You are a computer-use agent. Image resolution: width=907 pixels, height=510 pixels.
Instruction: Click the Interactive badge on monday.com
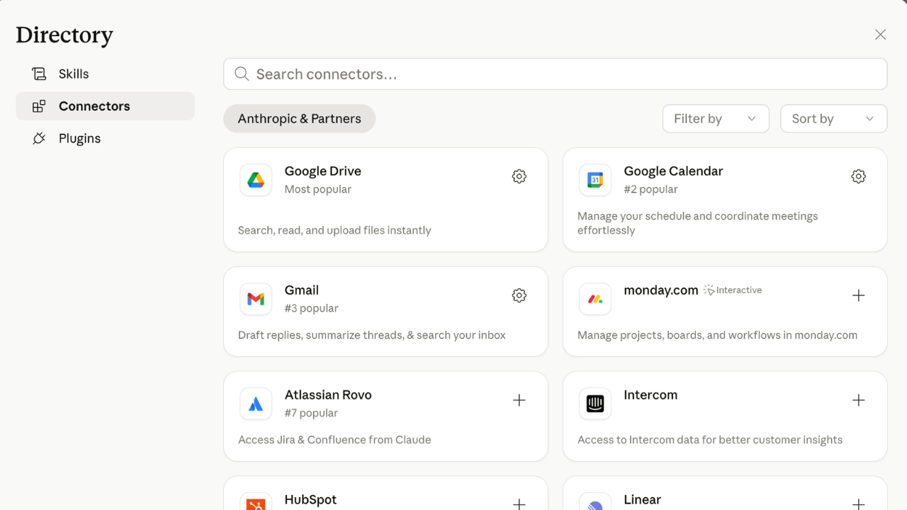coord(733,290)
